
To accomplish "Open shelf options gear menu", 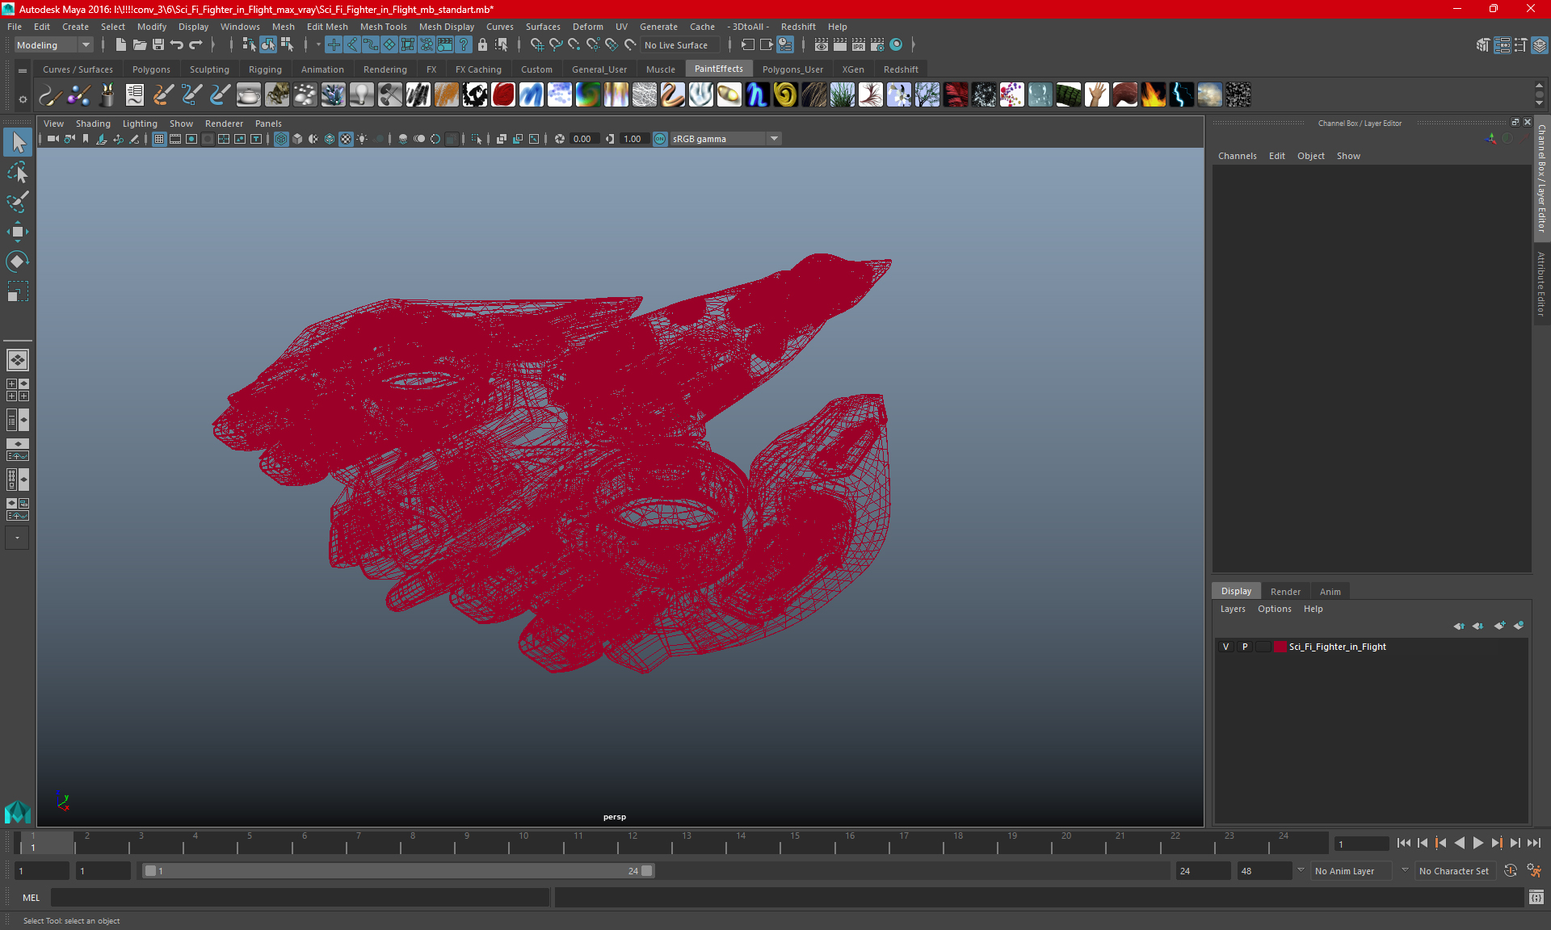I will click(22, 100).
